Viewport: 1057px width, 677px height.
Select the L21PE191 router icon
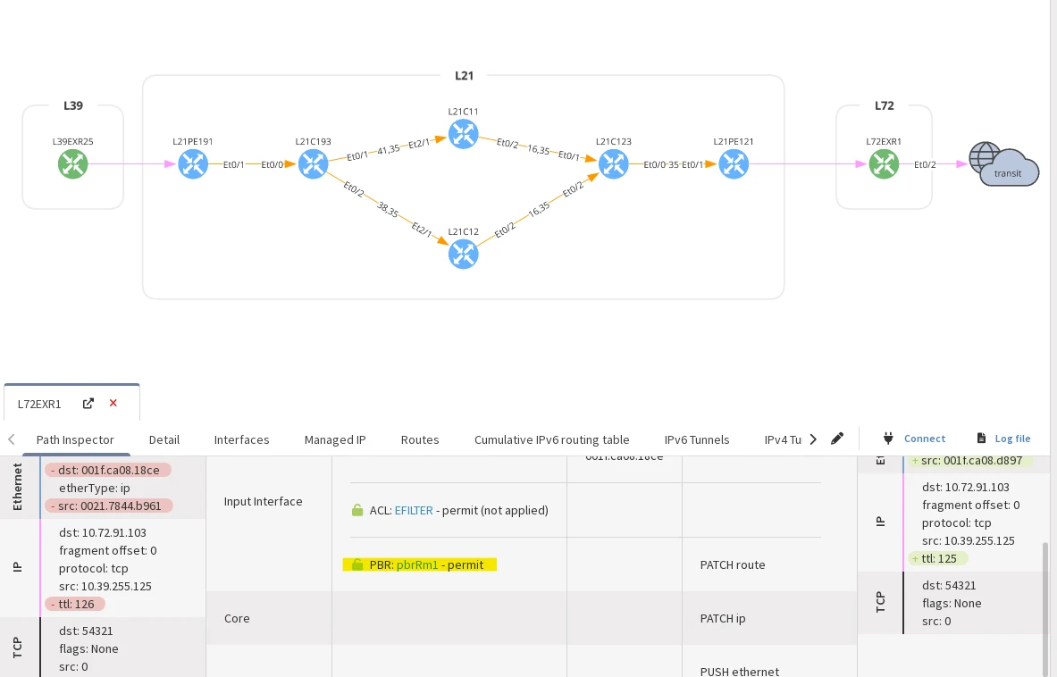pyautogui.click(x=193, y=163)
